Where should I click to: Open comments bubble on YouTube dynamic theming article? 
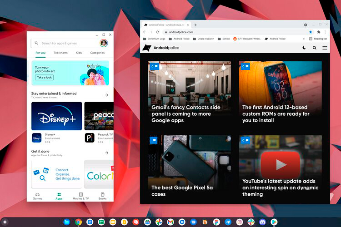click(x=246, y=140)
